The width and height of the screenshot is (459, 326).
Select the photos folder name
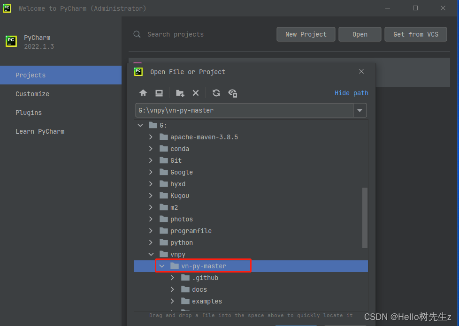[182, 219]
